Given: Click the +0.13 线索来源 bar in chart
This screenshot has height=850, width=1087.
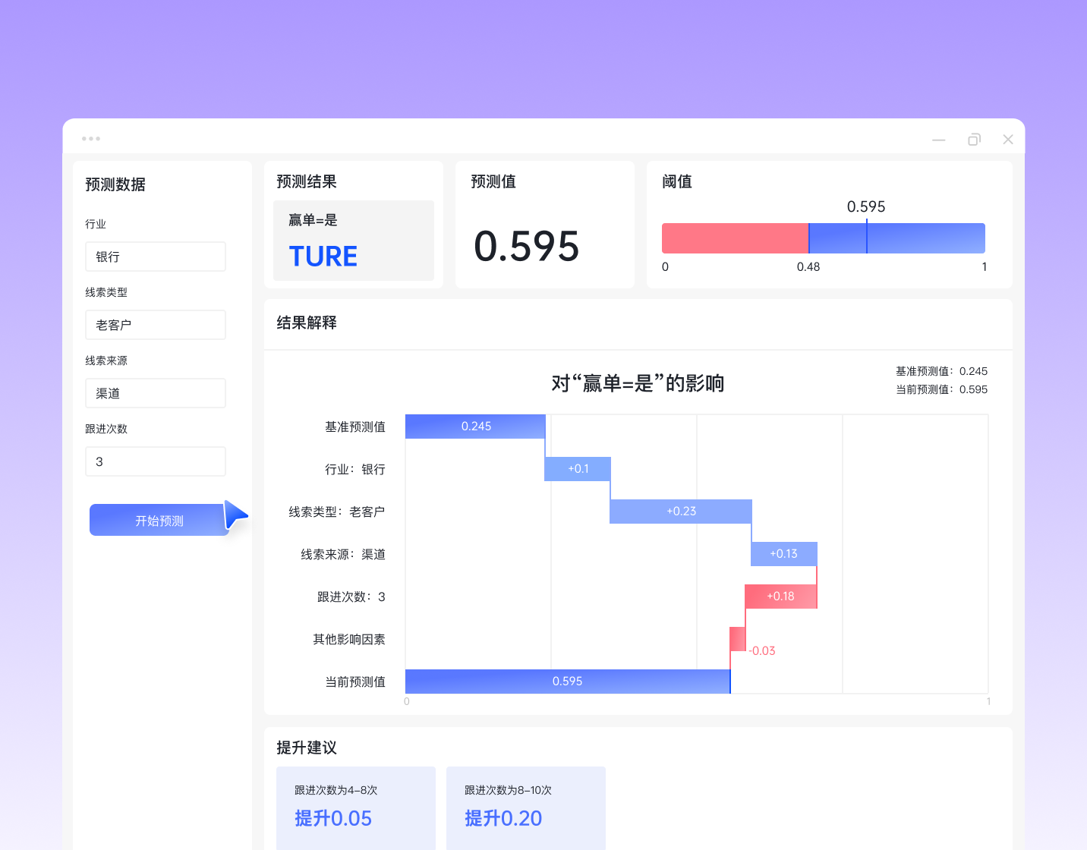Looking at the screenshot, I should tap(783, 554).
